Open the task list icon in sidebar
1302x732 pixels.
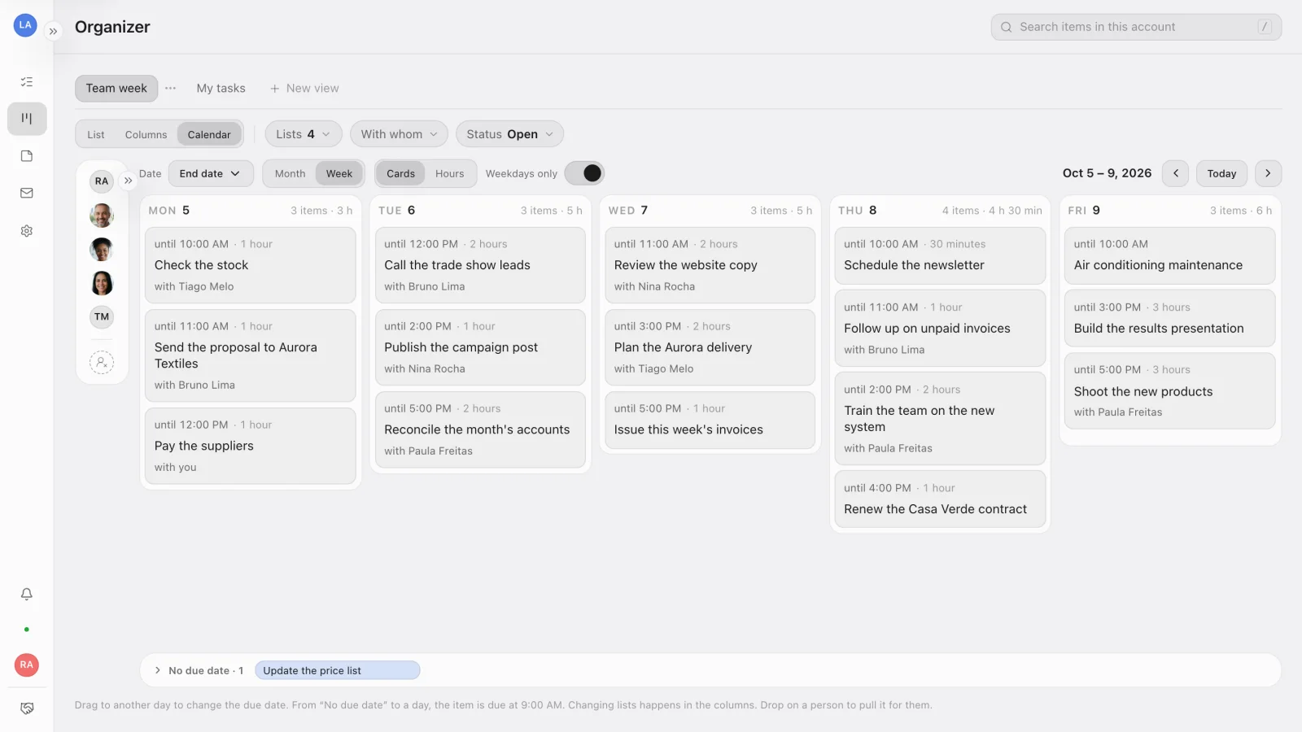point(27,81)
